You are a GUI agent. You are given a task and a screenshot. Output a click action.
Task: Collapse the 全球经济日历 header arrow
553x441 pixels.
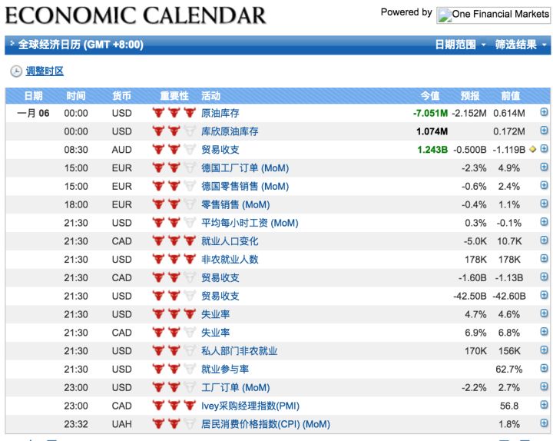click(x=12, y=45)
